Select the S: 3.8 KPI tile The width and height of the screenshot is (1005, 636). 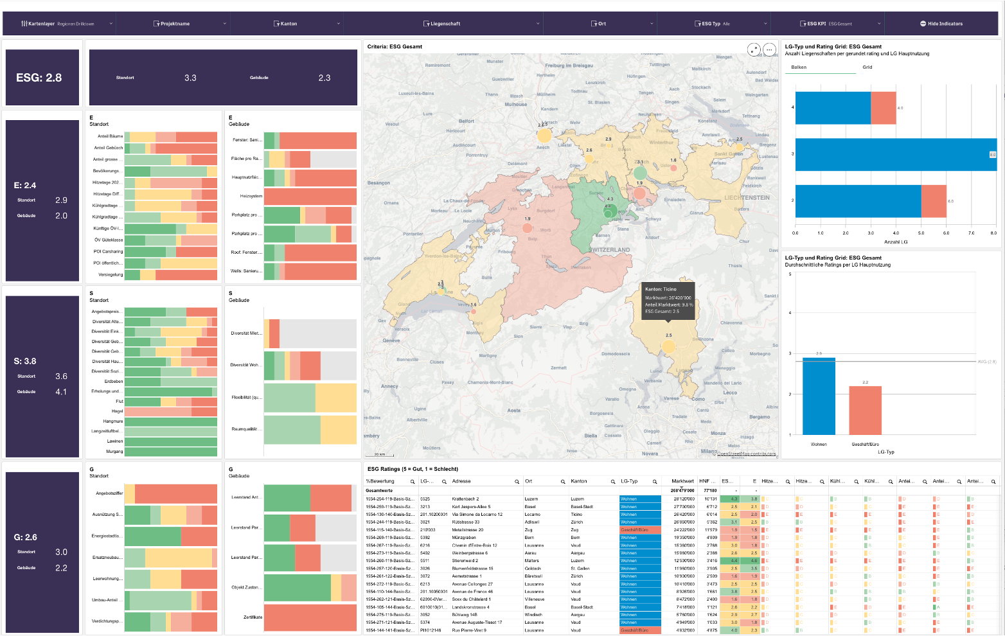pyautogui.click(x=42, y=376)
